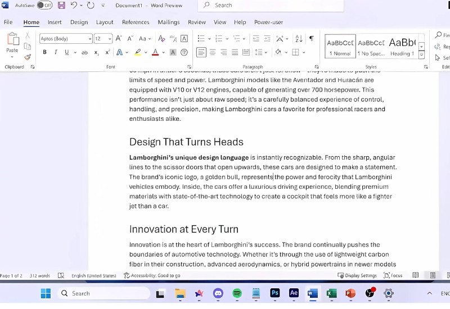
Task: Click Increase Indent icon
Action: [267, 38]
